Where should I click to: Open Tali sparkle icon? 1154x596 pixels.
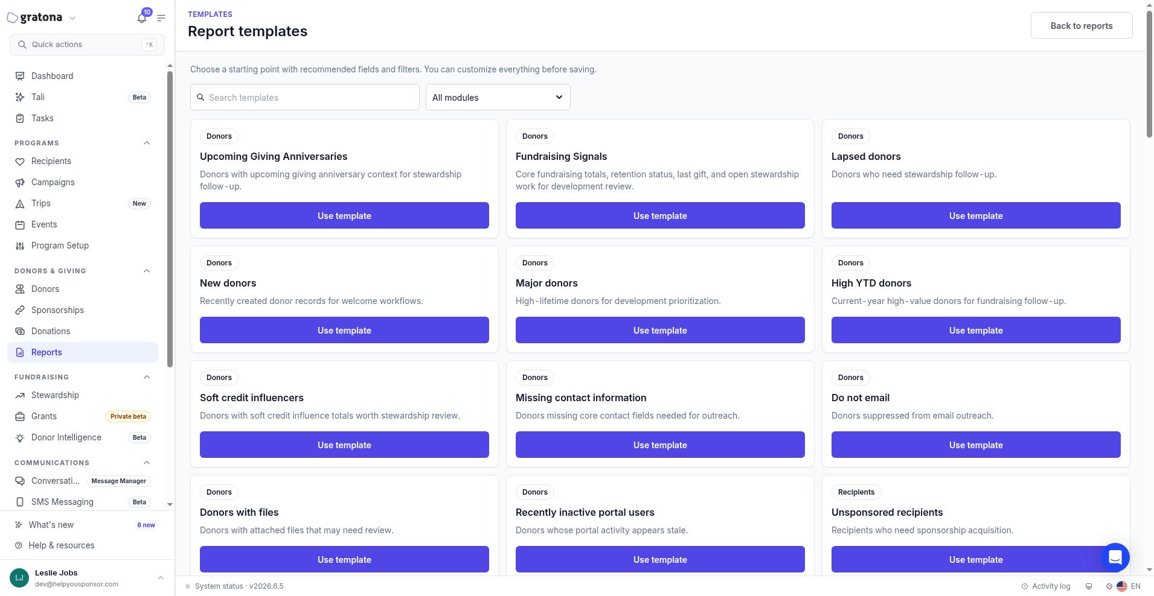(x=20, y=97)
